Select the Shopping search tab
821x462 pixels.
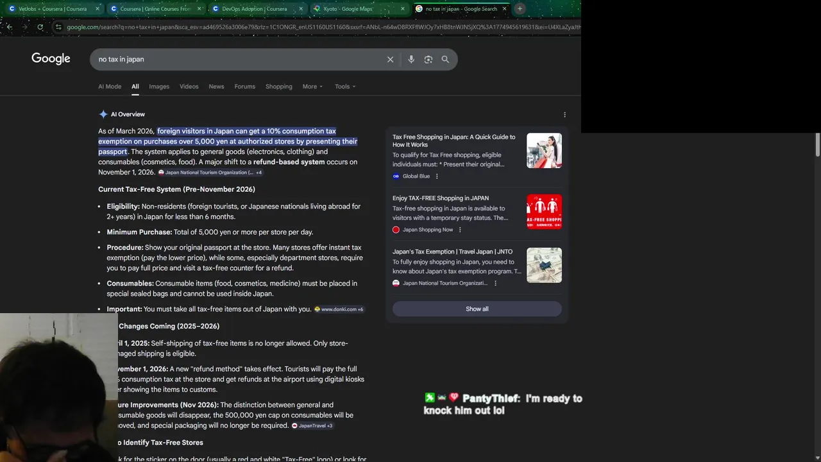coord(279,87)
